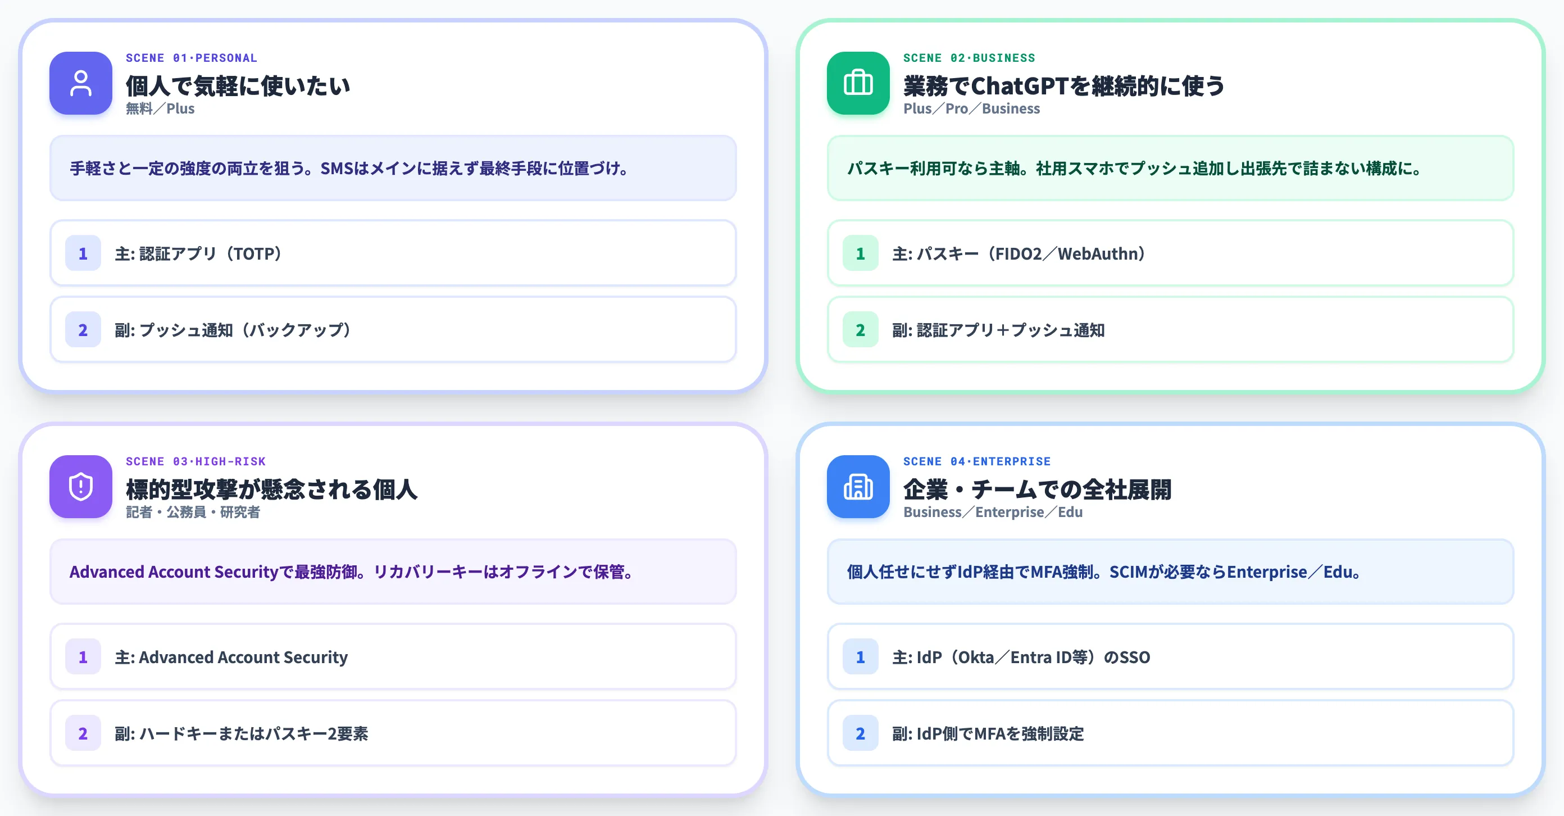
Task: Click the building icon for Scene 04 Enterprise
Action: coord(858,486)
